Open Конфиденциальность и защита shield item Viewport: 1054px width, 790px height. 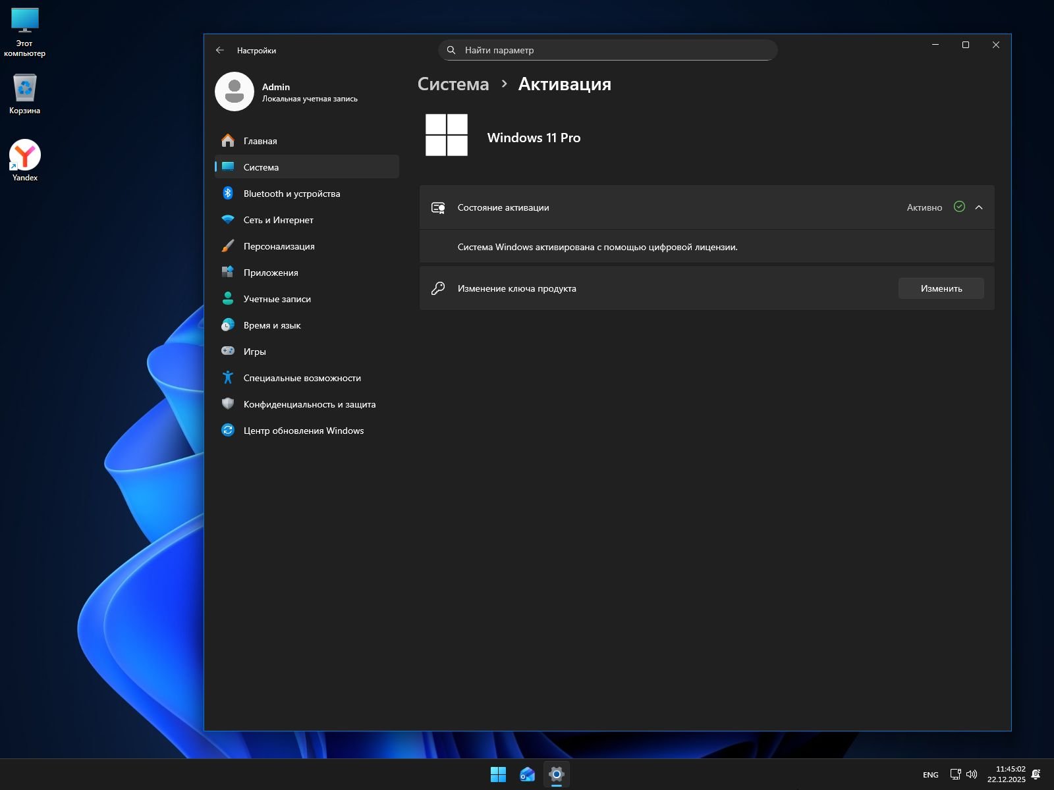(309, 404)
